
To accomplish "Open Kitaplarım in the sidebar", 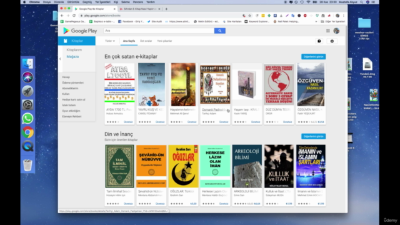I will pyautogui.click(x=74, y=50).
